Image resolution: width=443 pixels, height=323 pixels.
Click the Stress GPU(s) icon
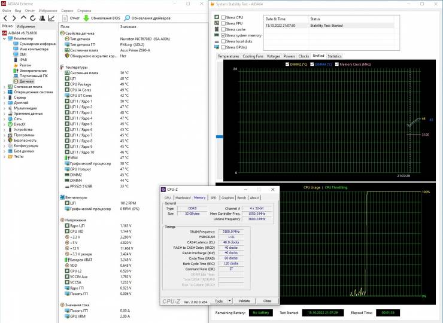217,47
